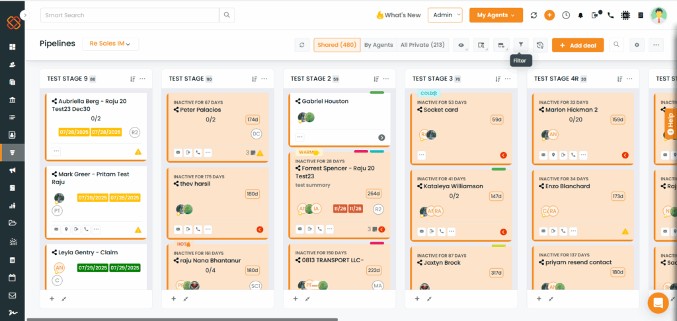
Task: Click the green label bar on Gabriel Houston card
Action: coord(377,92)
